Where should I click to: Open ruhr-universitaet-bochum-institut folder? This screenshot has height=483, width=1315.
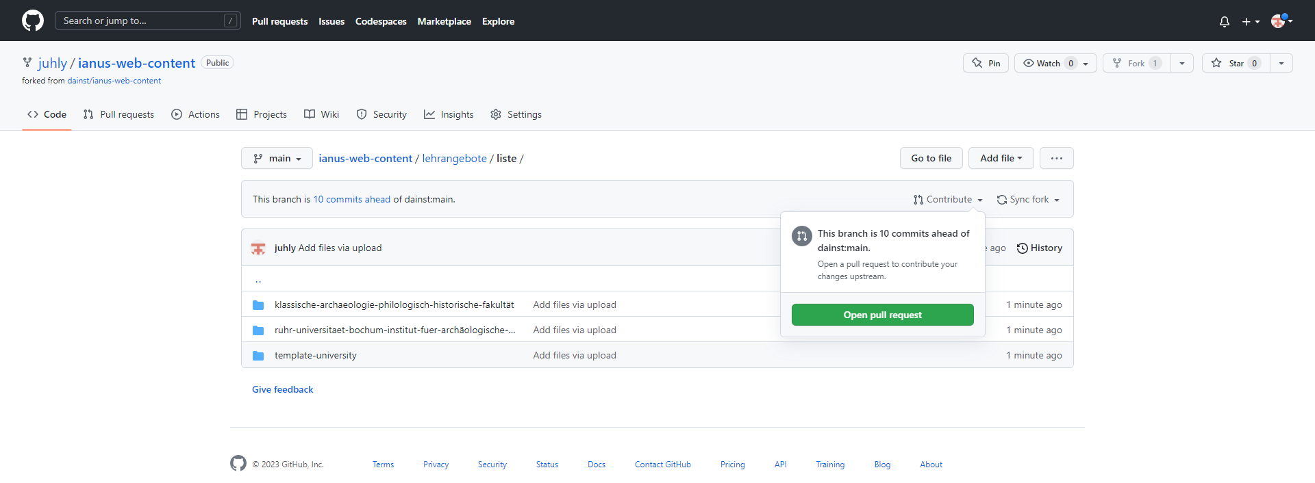click(x=395, y=330)
